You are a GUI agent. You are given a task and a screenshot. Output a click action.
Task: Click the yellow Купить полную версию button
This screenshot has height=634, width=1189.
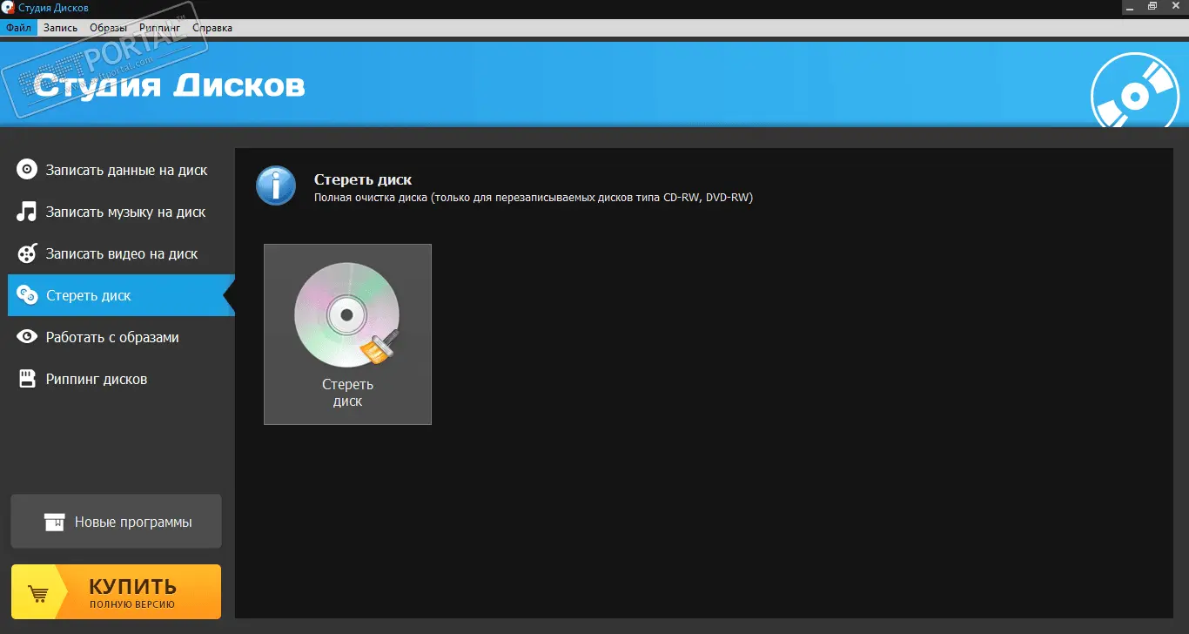116,591
